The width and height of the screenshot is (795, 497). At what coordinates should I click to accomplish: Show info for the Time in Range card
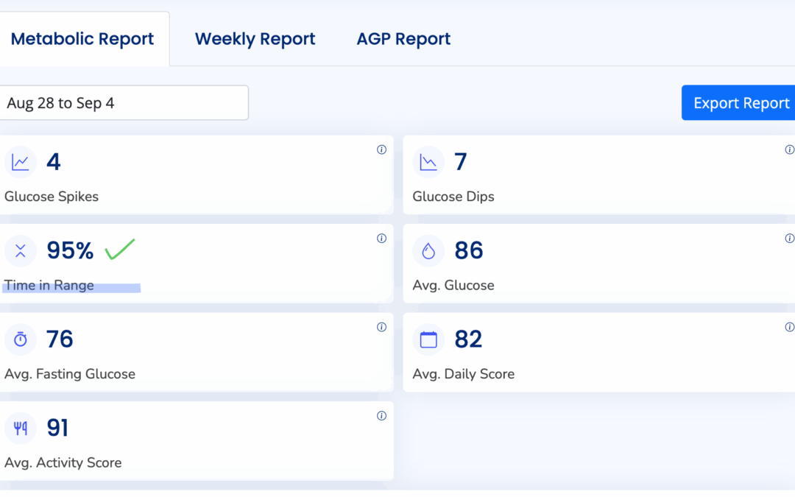381,239
